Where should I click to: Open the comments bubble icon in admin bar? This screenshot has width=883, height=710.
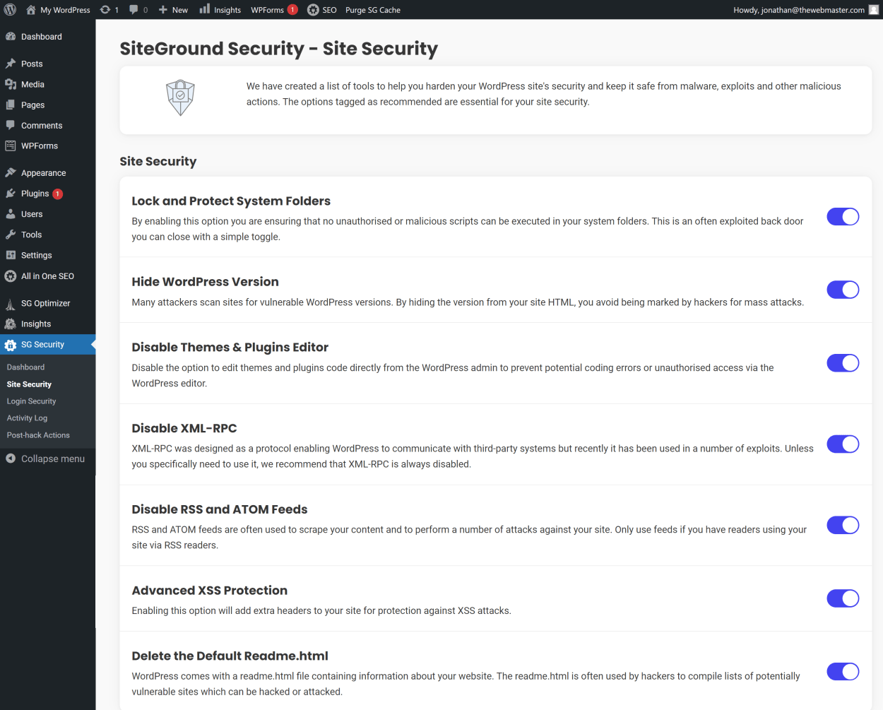134,10
